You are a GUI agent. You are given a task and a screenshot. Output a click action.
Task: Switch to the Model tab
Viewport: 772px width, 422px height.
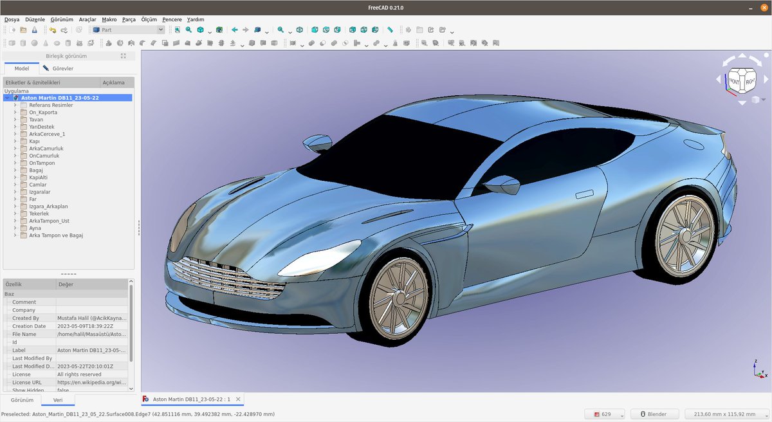[x=22, y=68]
